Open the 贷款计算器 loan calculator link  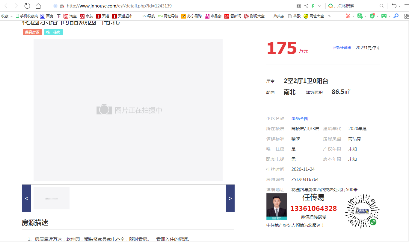(x=342, y=48)
